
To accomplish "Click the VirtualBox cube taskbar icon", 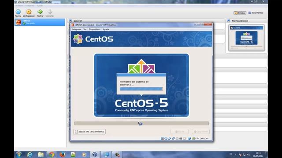I will click(95, 154).
